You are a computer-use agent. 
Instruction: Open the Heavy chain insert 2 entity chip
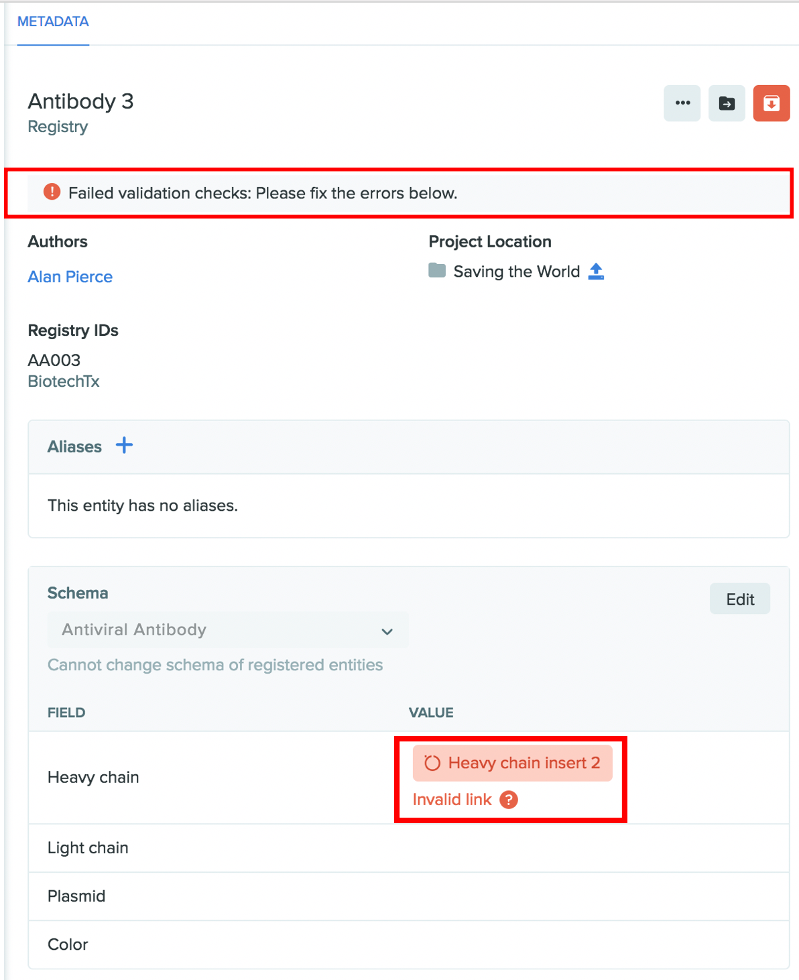pyautogui.click(x=513, y=763)
